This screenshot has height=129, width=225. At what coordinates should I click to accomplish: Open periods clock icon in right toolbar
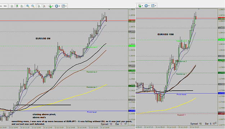[146, 6]
